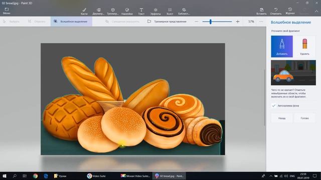The height and width of the screenshot is (180, 321).
Task: Choose the Remove (Удалить) eraser tool
Action: [x=304, y=46]
